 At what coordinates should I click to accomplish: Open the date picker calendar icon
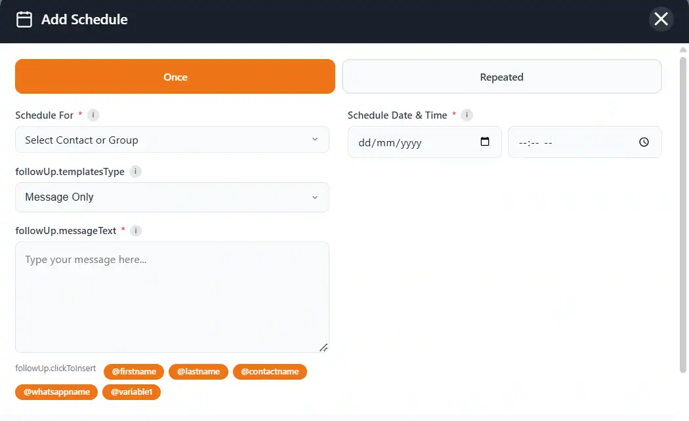[x=484, y=142]
